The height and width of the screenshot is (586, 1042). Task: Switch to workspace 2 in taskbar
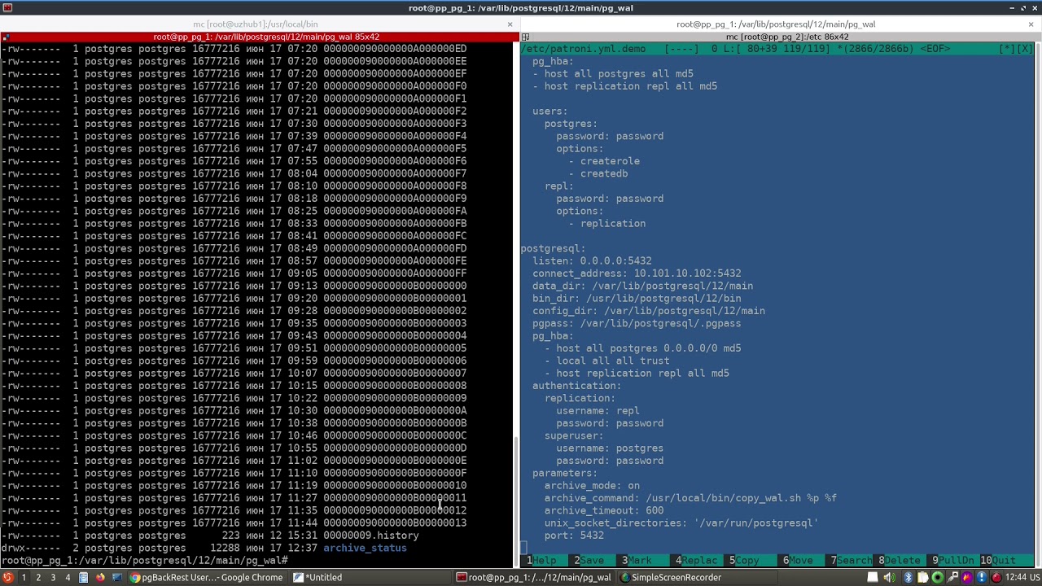pos(38,578)
